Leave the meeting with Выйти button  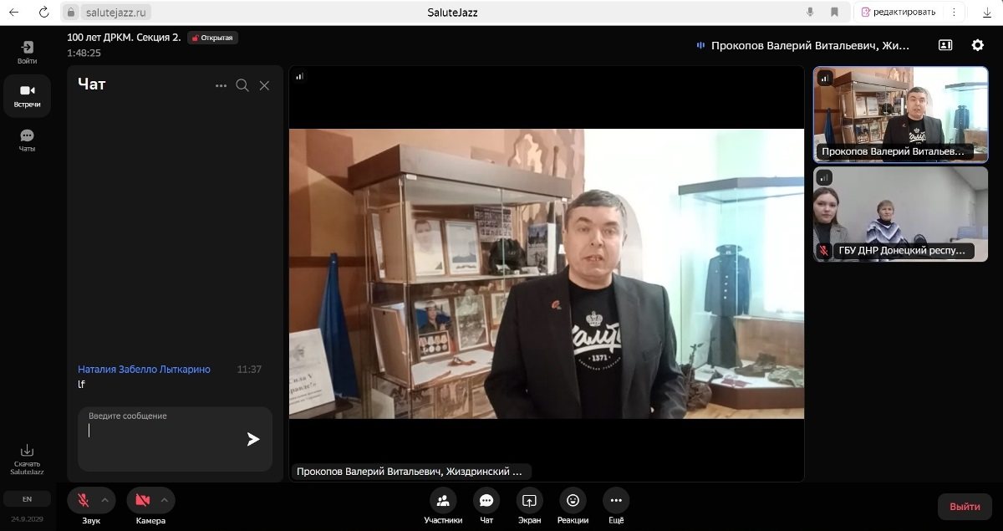click(x=965, y=507)
